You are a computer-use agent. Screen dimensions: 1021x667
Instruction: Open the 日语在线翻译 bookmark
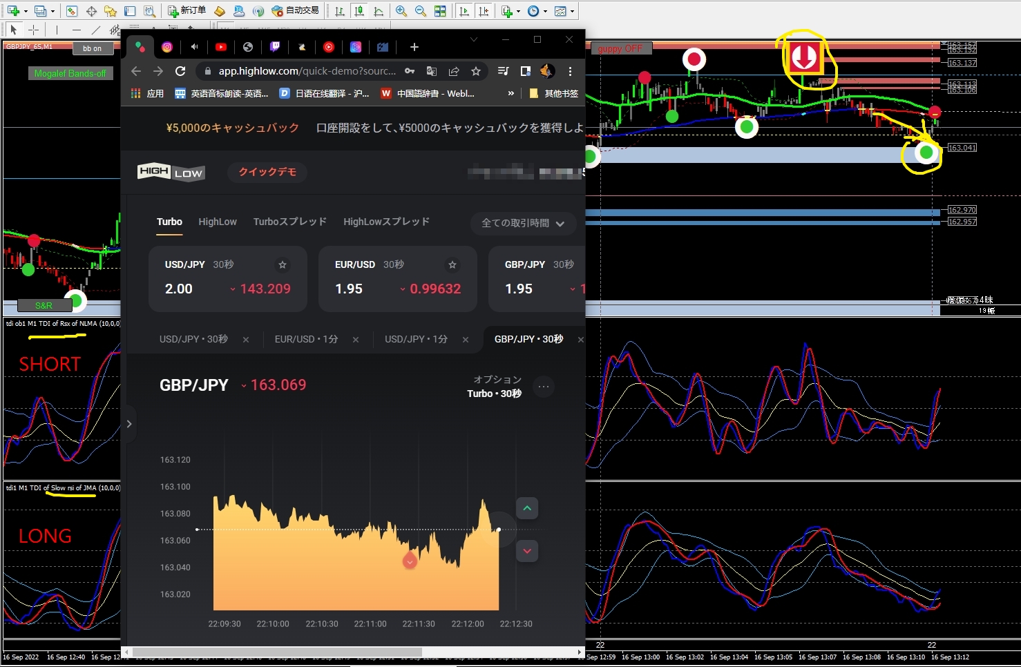click(324, 93)
